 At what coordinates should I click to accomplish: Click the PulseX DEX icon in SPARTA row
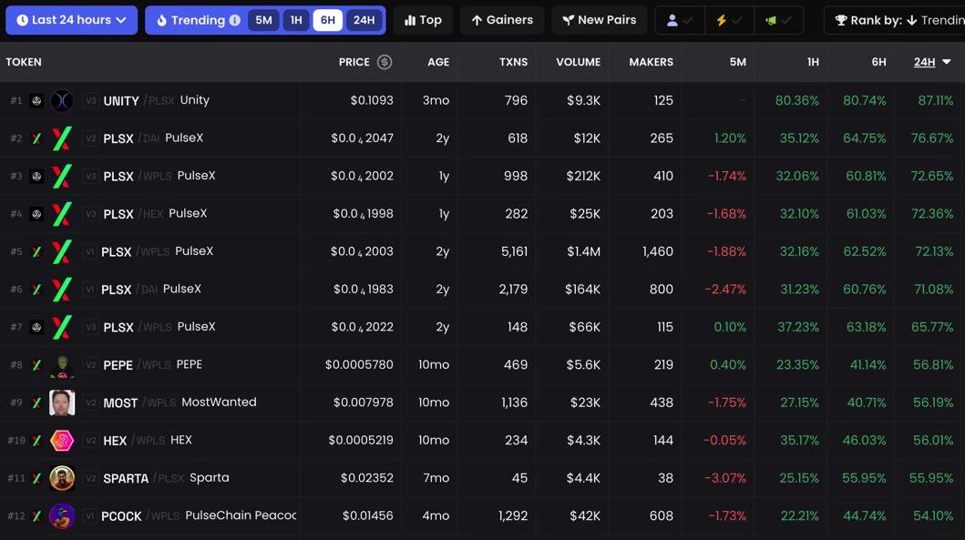coord(36,478)
